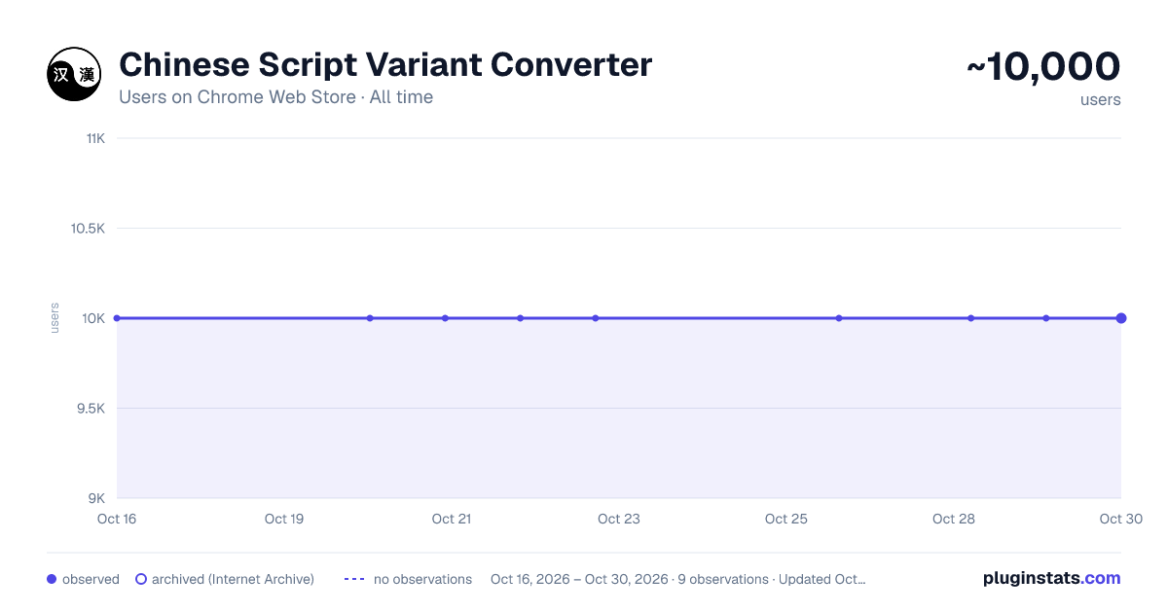Select data point between Oct 25 and Oct 28 labels

(839, 318)
